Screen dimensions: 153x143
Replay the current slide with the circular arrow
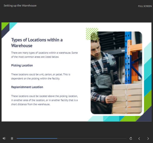click(x=131, y=138)
